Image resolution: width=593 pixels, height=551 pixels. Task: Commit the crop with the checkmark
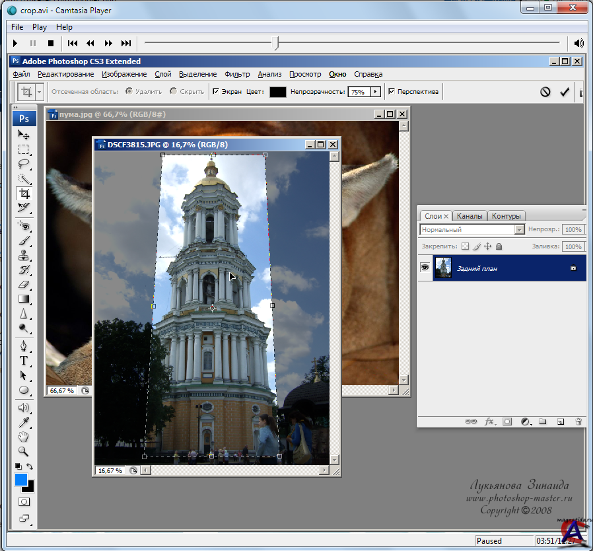565,92
